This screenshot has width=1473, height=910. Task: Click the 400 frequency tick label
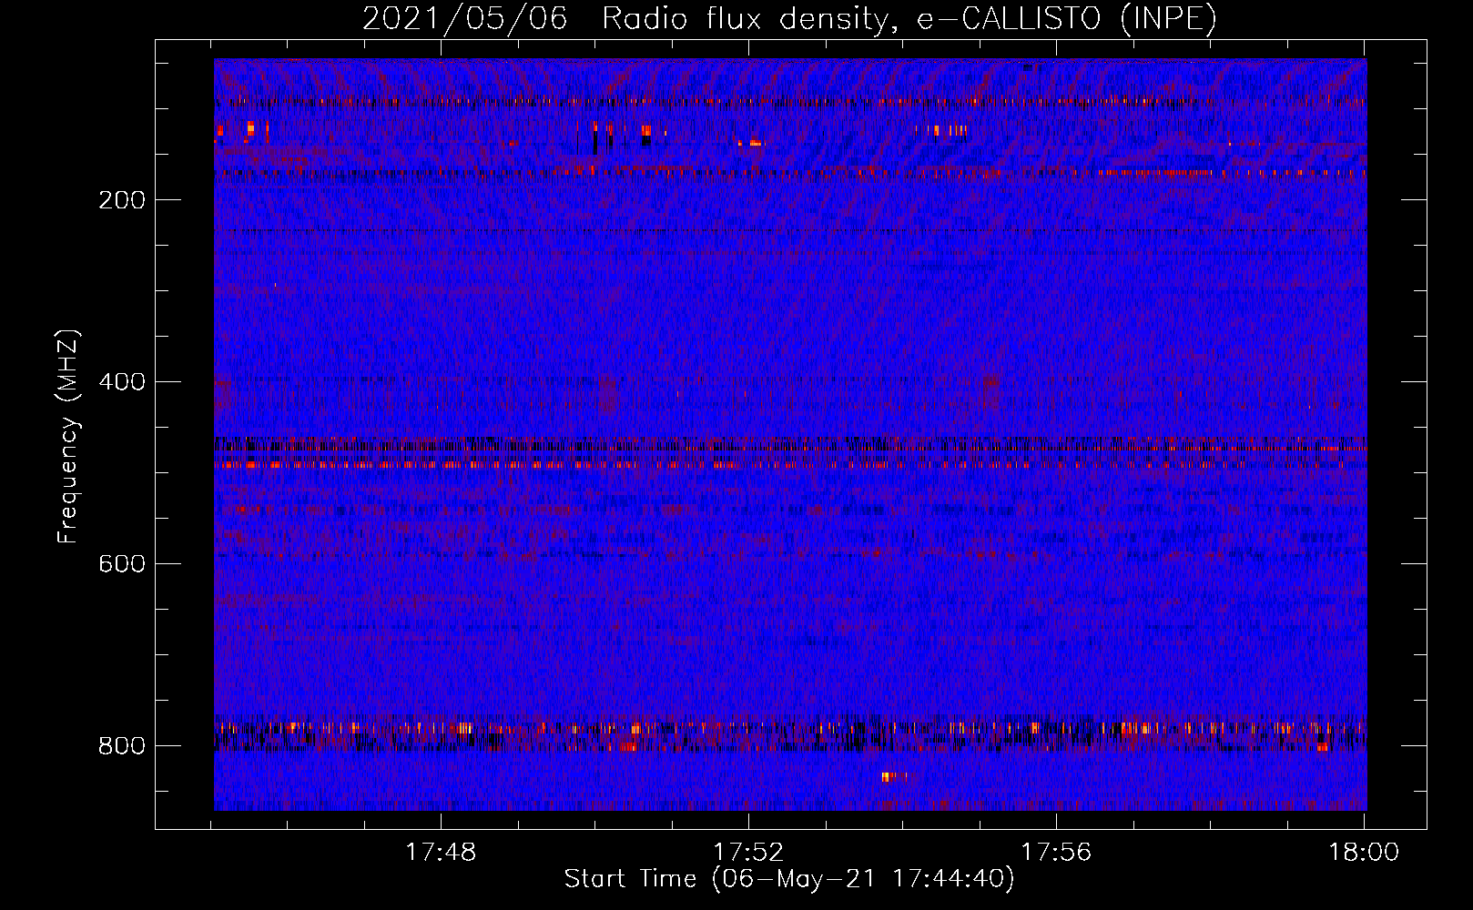[122, 382]
